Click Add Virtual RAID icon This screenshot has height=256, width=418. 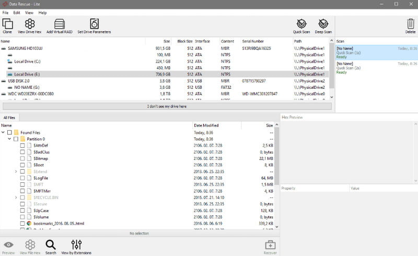tap(60, 24)
